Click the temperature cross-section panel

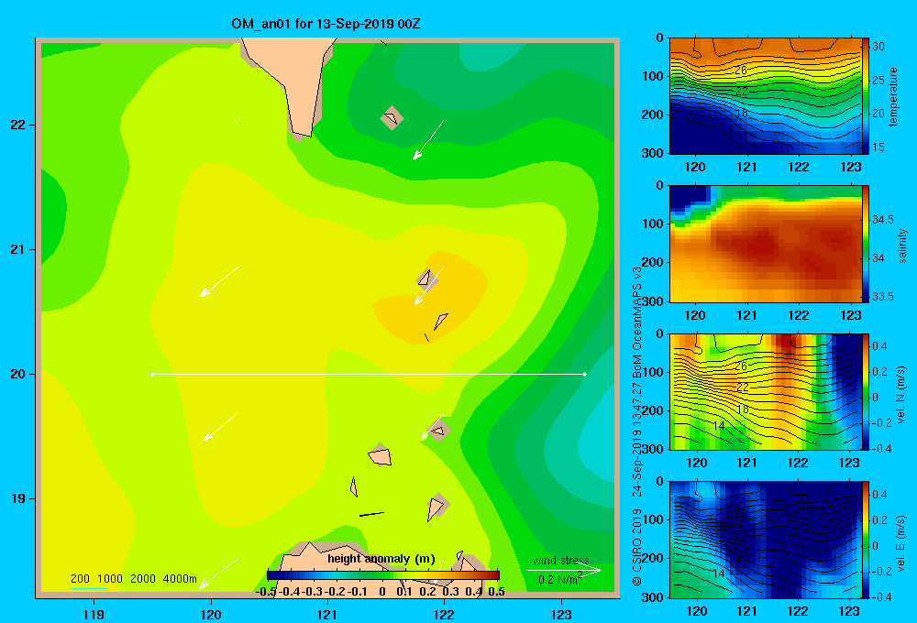point(765,96)
